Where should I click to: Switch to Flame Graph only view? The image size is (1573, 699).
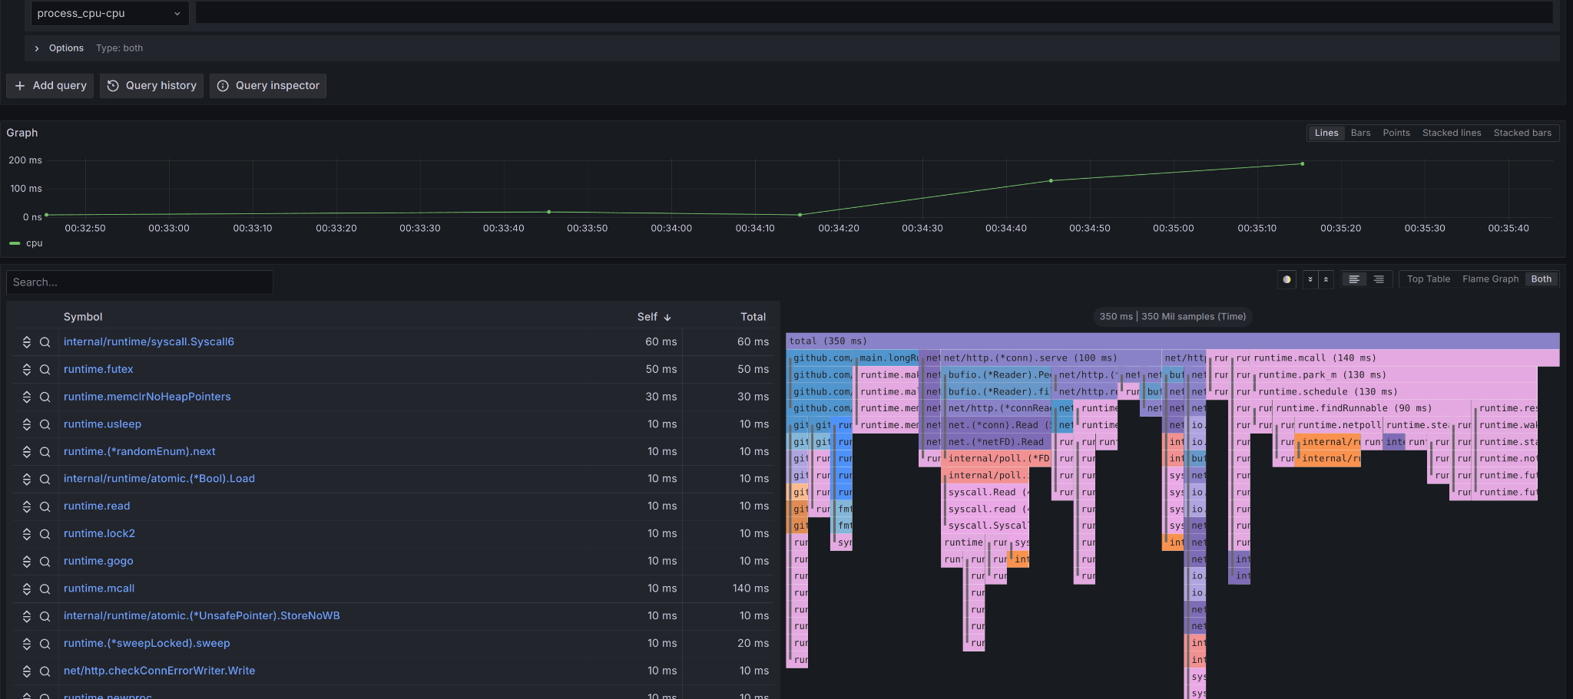pyautogui.click(x=1490, y=279)
